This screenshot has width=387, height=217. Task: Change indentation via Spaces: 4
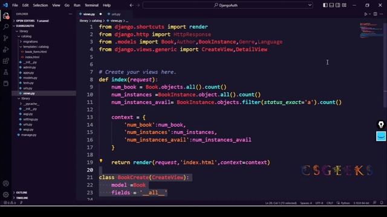pos(306,203)
